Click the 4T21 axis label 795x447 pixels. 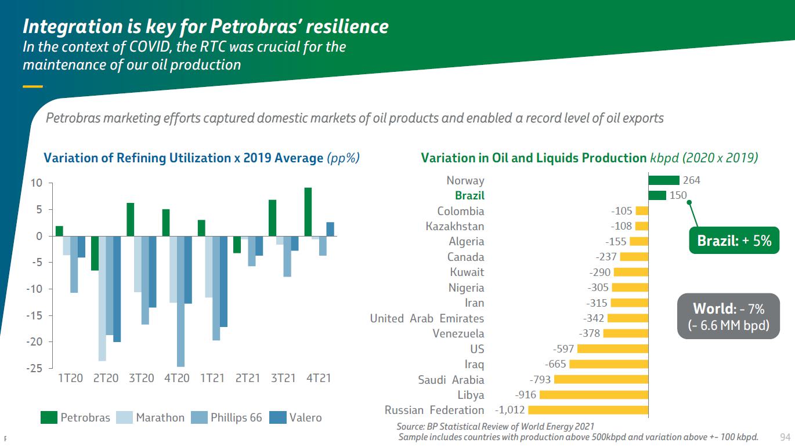[x=318, y=378]
